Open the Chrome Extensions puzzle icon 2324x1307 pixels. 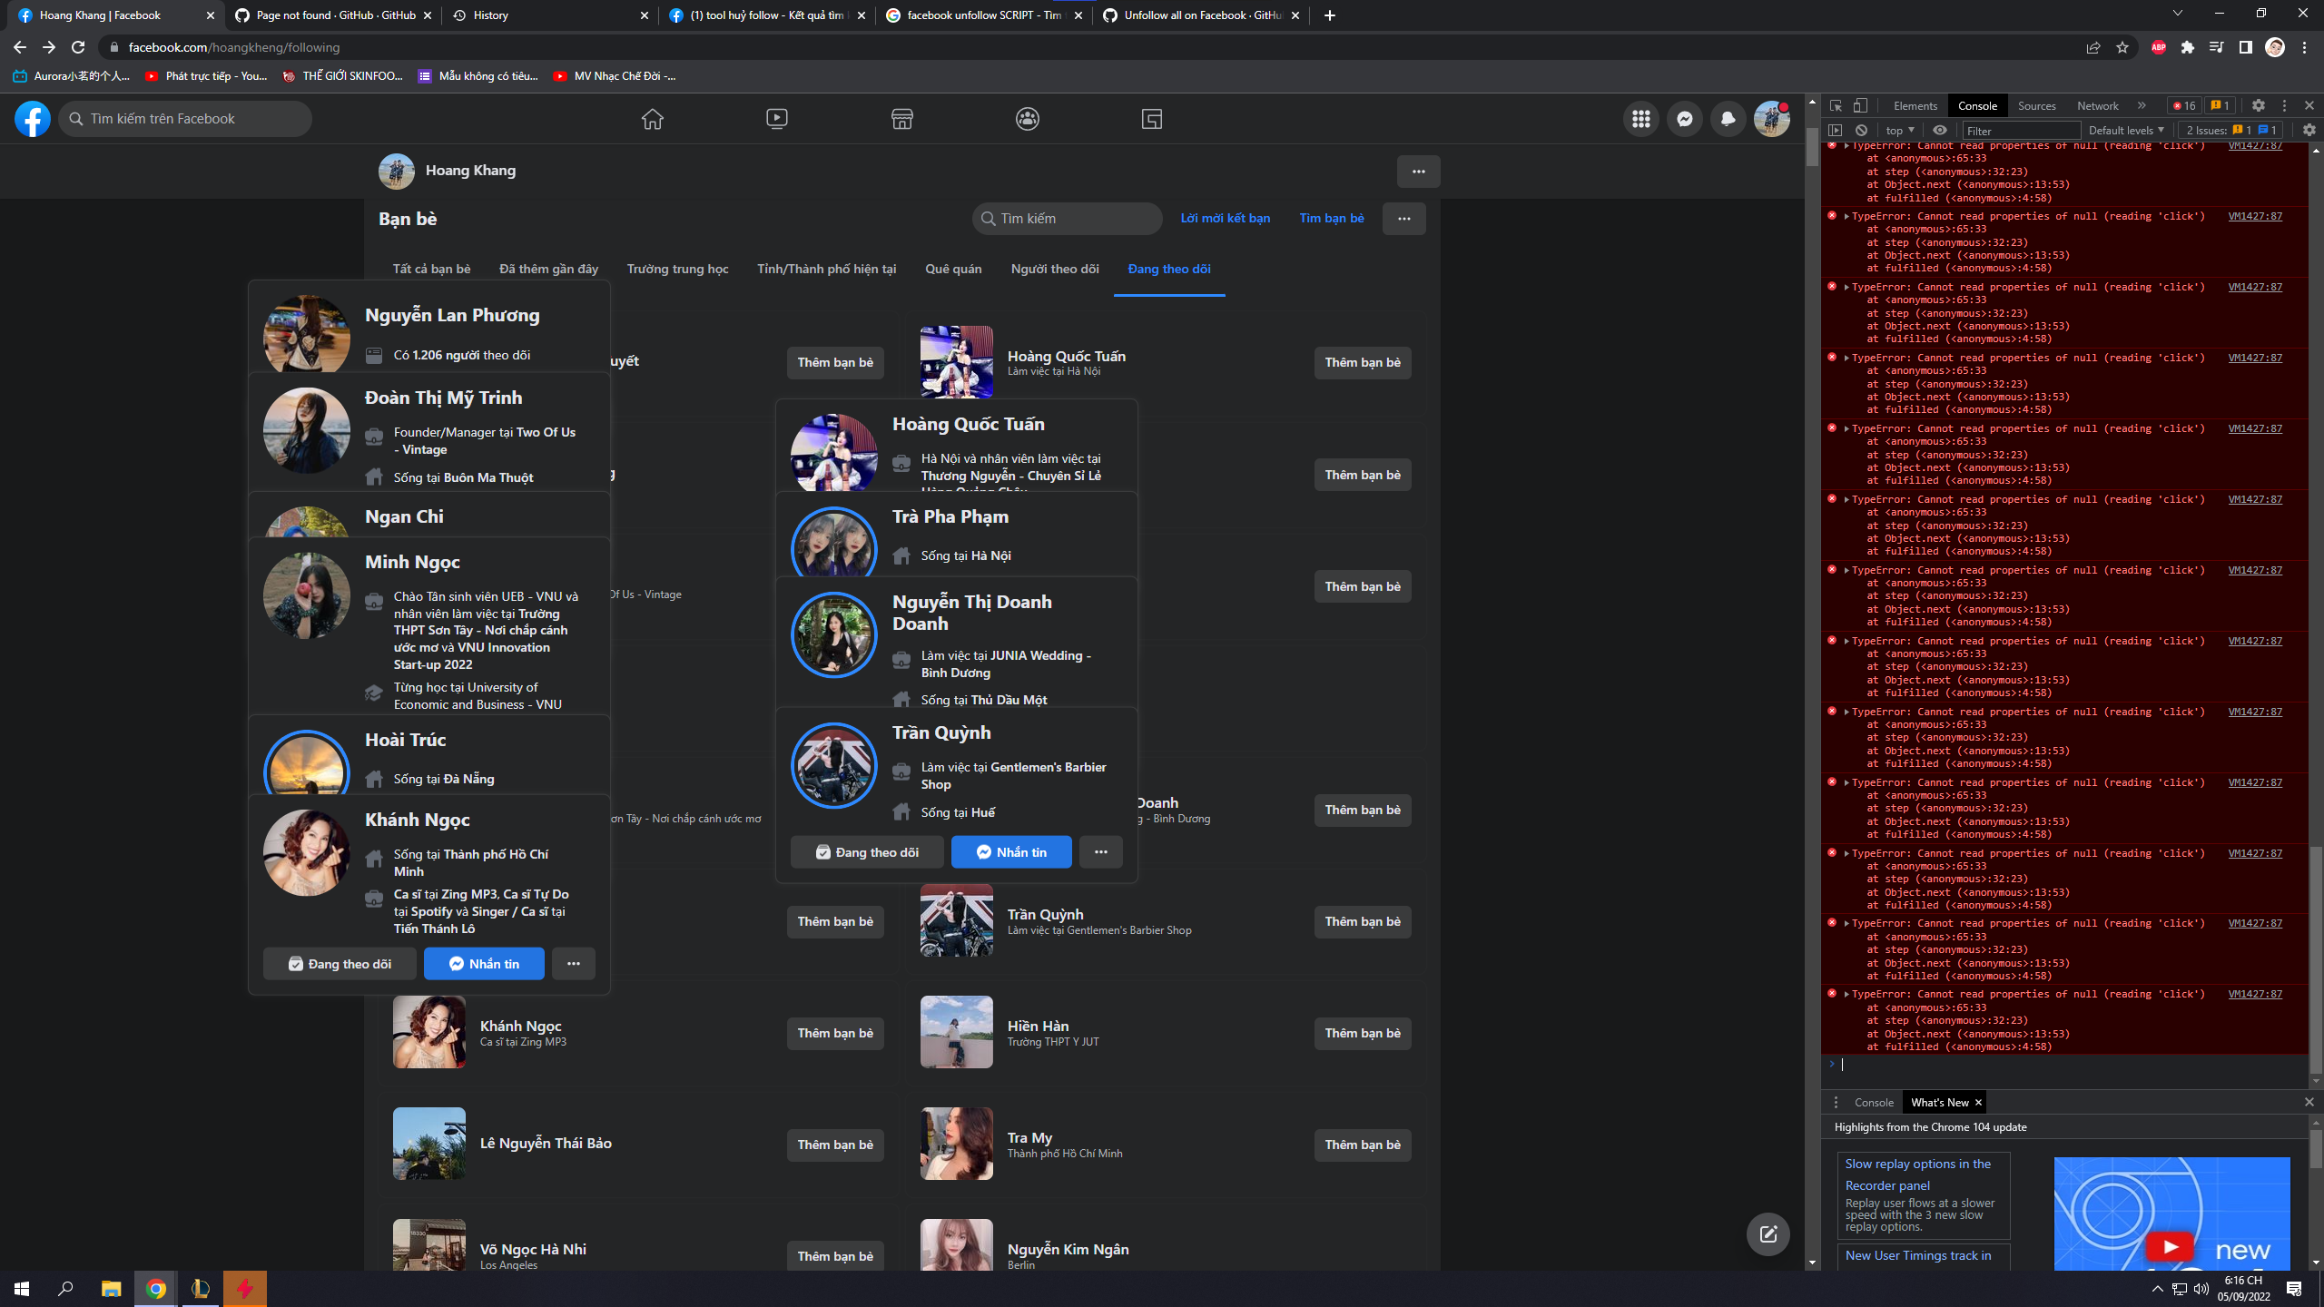(x=2188, y=47)
